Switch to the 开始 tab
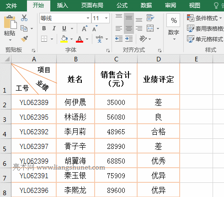 tap(38, 5)
